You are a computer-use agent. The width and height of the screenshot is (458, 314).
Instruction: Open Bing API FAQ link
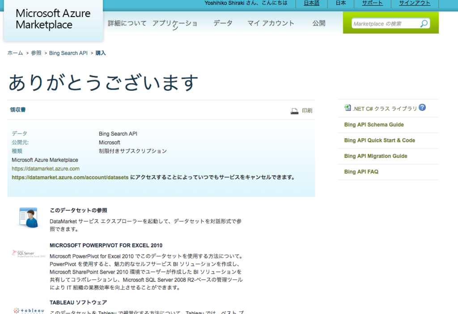361,172
